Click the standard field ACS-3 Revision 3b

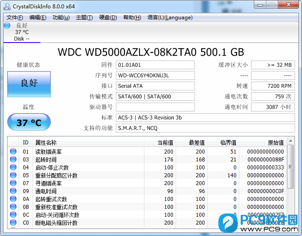click(205, 118)
